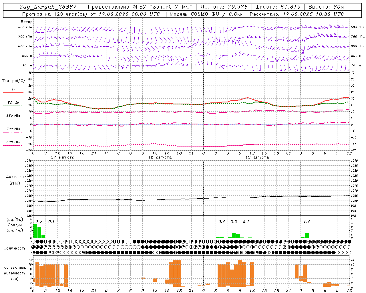366x293 pixels.
Task: Click the 7.3 precipitation total value
Action: [x=39, y=221]
